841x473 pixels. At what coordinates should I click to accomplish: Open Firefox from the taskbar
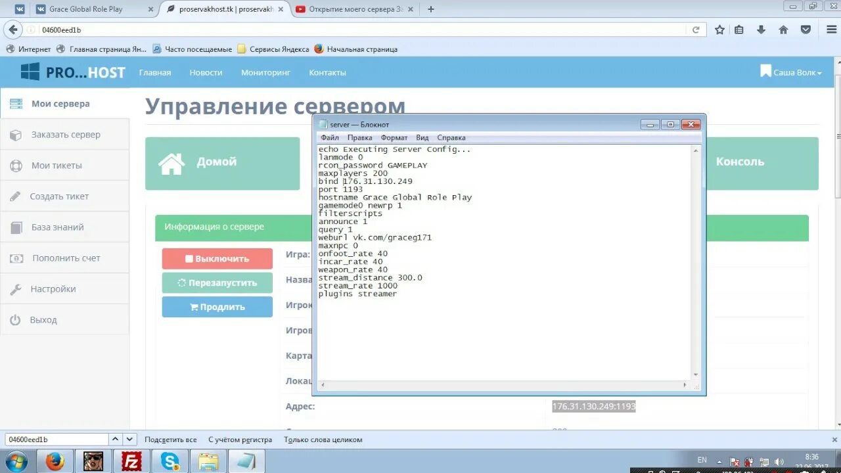(x=55, y=461)
